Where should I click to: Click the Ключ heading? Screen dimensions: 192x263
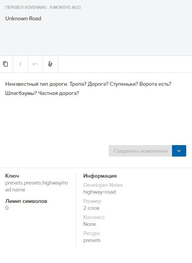coord(12,176)
